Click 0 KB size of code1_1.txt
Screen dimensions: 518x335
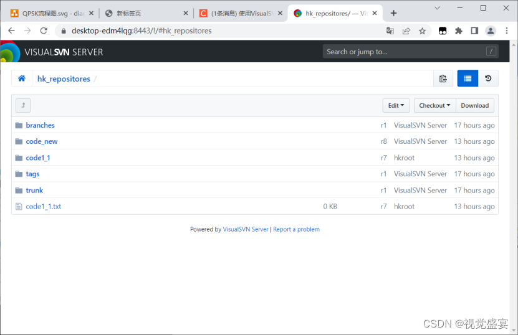click(x=330, y=207)
